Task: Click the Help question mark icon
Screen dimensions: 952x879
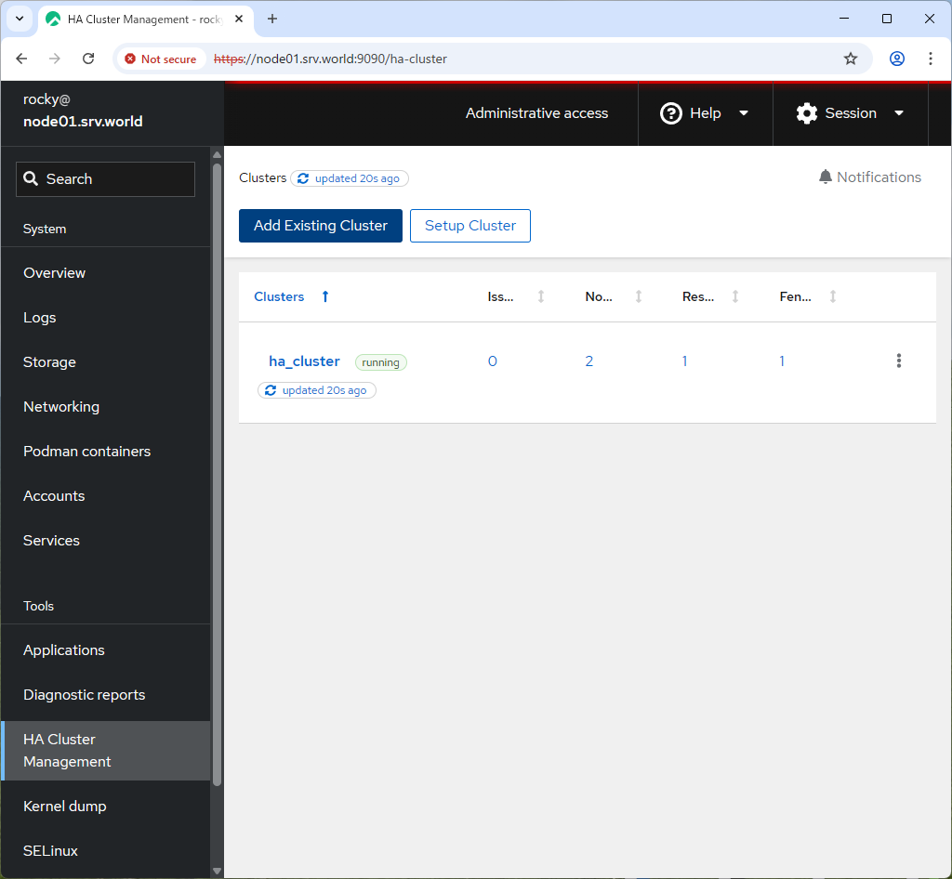Action: point(671,113)
